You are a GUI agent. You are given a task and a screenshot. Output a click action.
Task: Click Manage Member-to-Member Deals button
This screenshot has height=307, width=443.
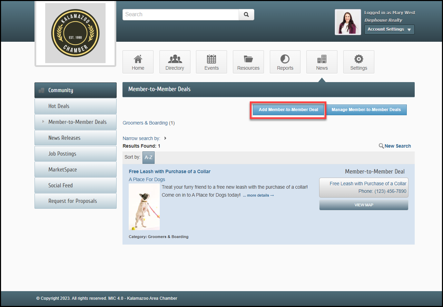click(366, 110)
